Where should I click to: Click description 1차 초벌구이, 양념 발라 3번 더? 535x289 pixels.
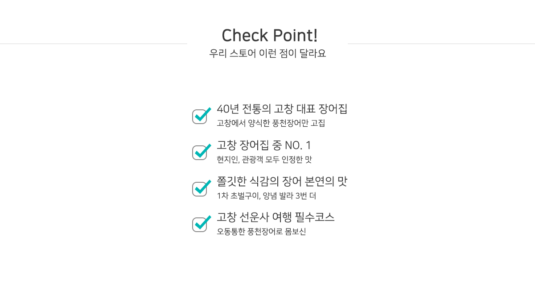tap(266, 196)
